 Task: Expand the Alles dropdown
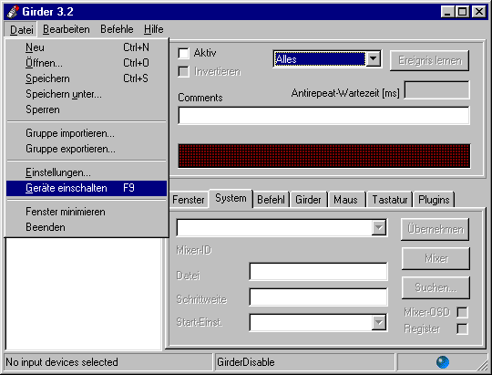[373, 58]
